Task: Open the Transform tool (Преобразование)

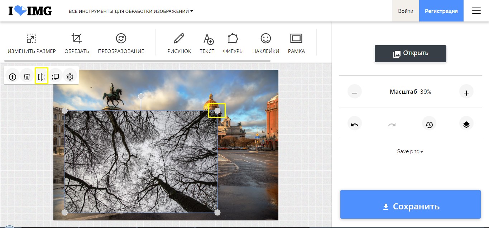Action: tap(121, 43)
